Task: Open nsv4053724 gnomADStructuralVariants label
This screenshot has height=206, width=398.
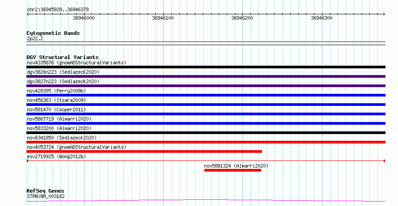Action: [x=76, y=147]
